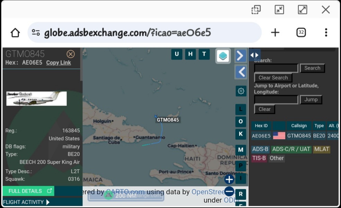Viewport: 341px width, 208px height.
Task: Sort table by Callsign column
Action: pyautogui.click(x=299, y=126)
